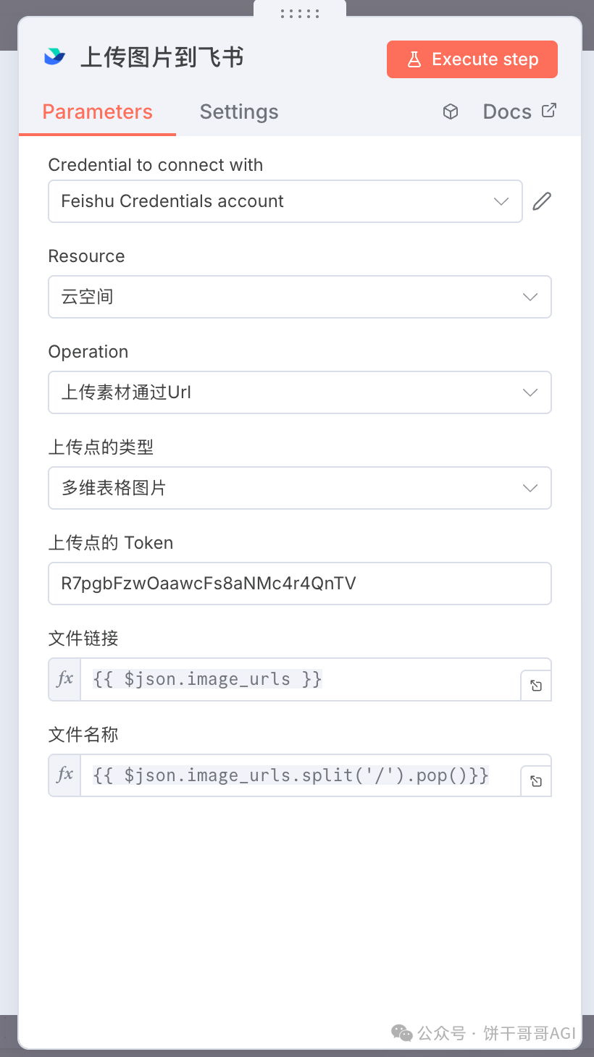Click the drag handle dots at panel top
The image size is (594, 1057).
point(300,13)
